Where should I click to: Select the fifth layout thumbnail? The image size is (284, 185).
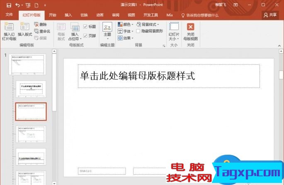point(31,157)
